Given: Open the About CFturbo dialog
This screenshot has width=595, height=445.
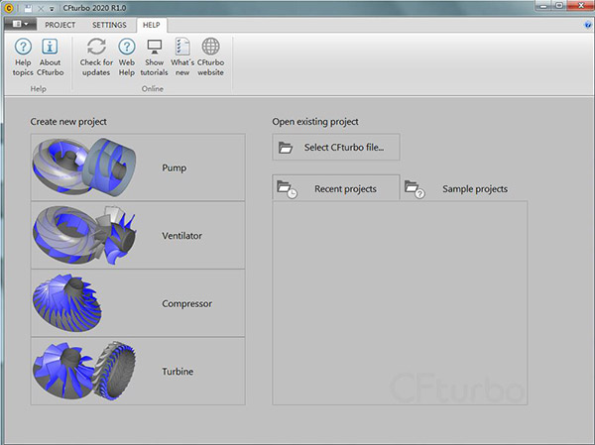Looking at the screenshot, I should point(51,56).
